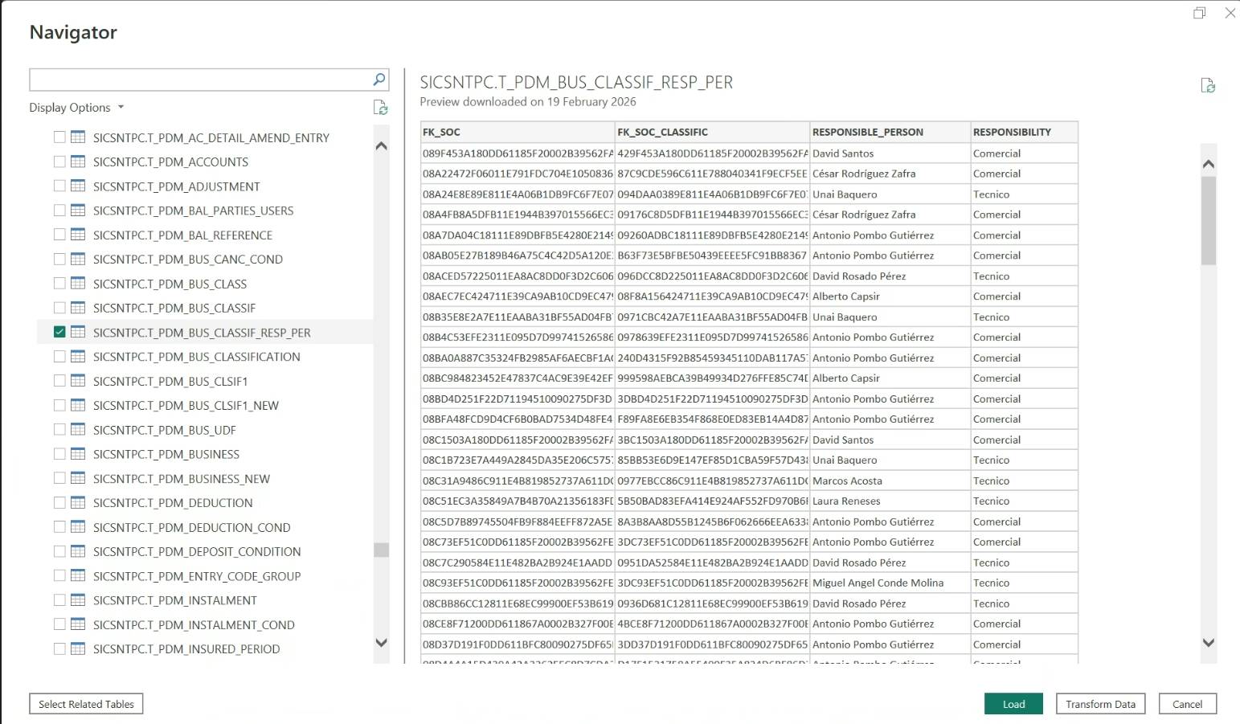Uncheck the T_PDM_BUS_CLASSIF_RESP_PER checkbox
The width and height of the screenshot is (1240, 724).
point(59,332)
